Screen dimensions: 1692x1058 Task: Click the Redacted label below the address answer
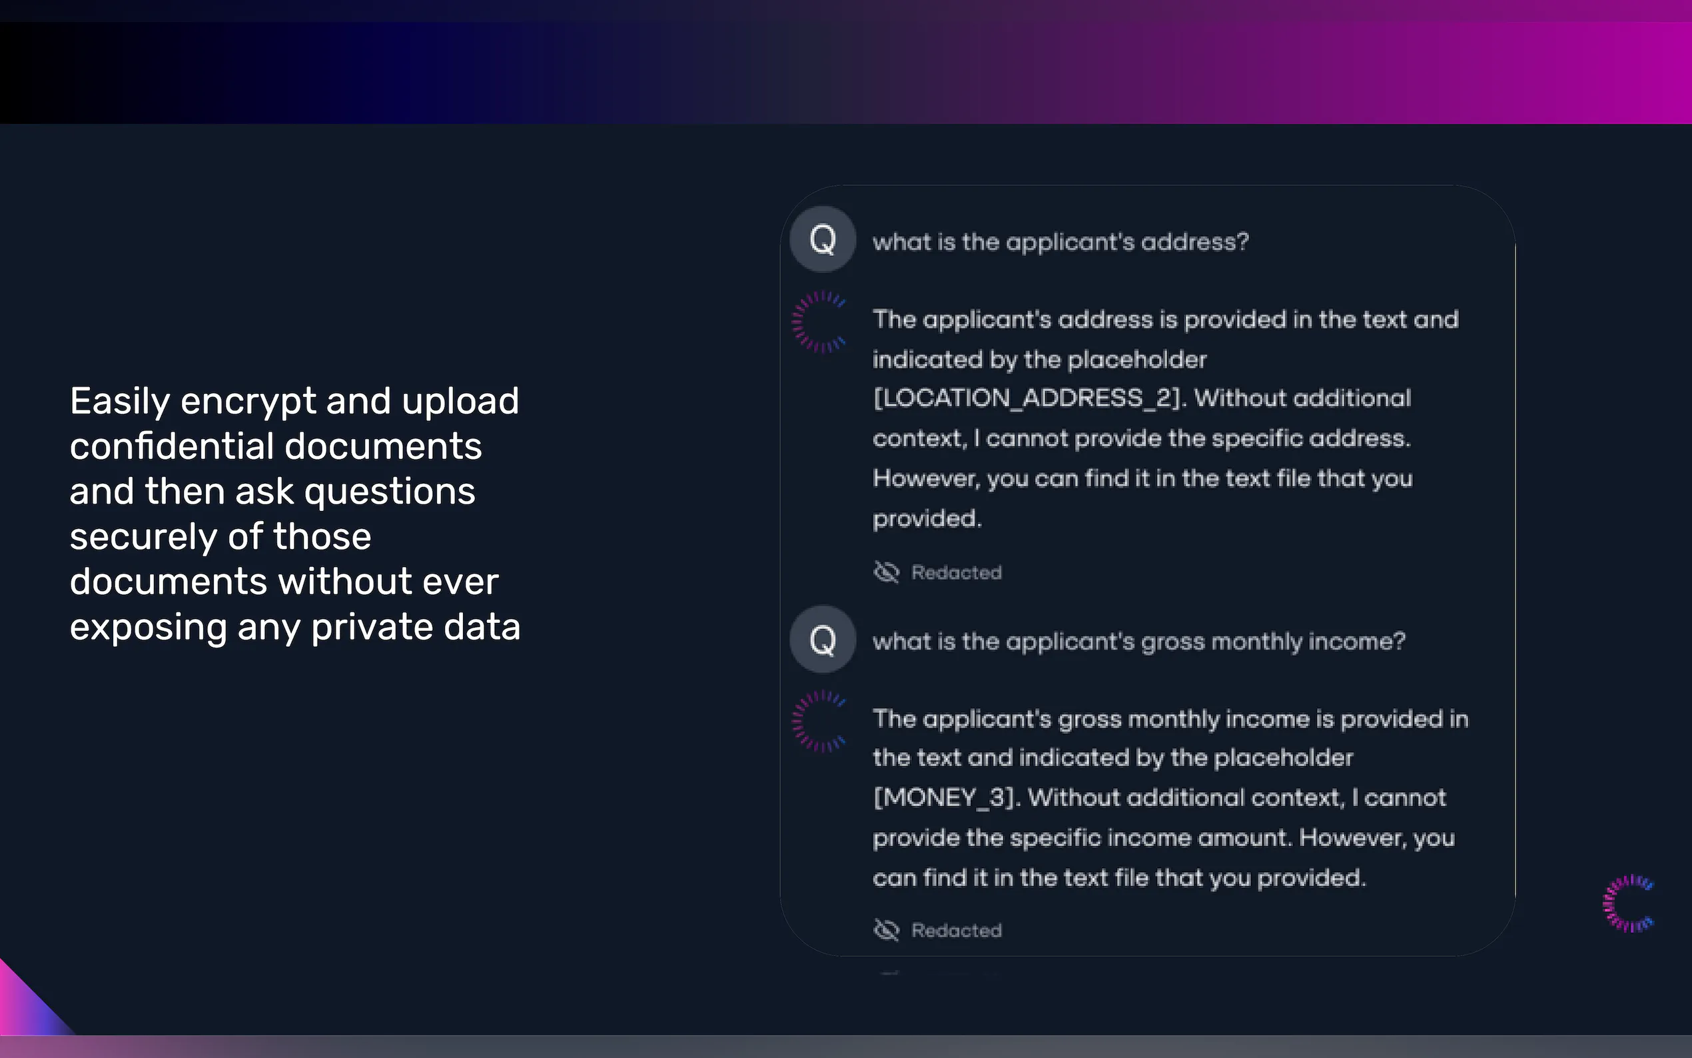(x=956, y=572)
